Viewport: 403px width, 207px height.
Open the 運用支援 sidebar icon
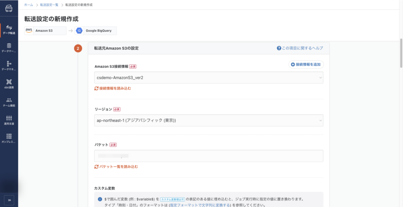[x=9, y=120]
